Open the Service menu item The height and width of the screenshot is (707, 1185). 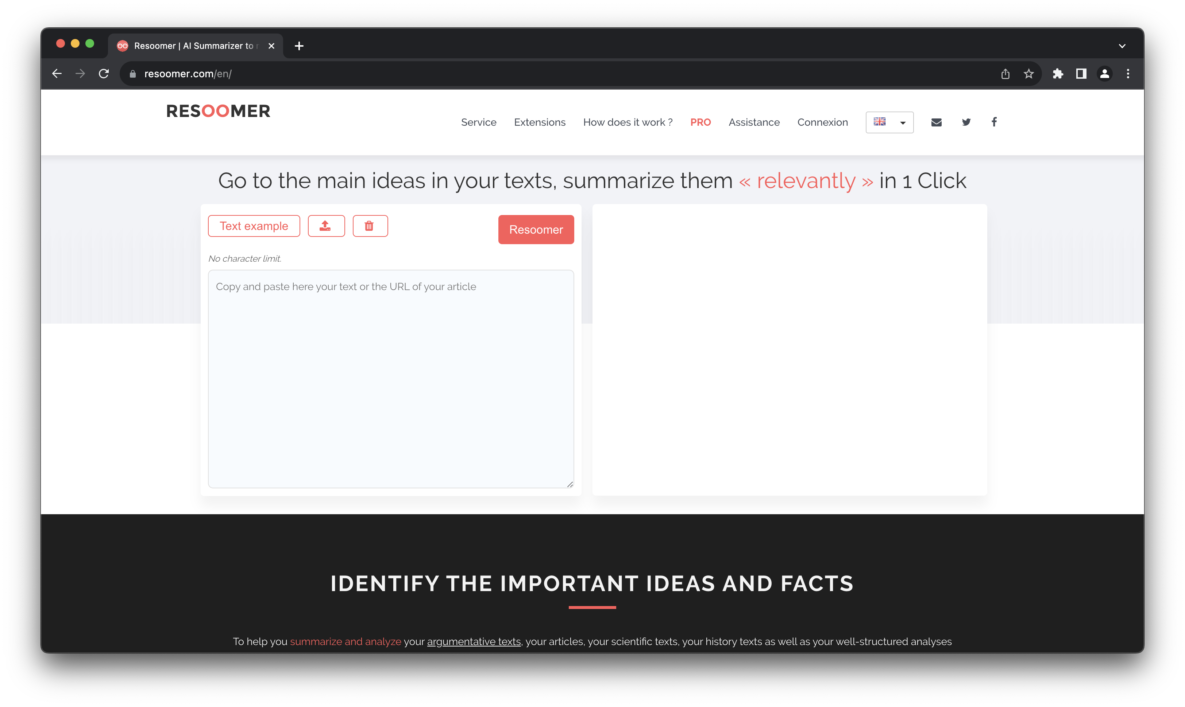pyautogui.click(x=478, y=122)
